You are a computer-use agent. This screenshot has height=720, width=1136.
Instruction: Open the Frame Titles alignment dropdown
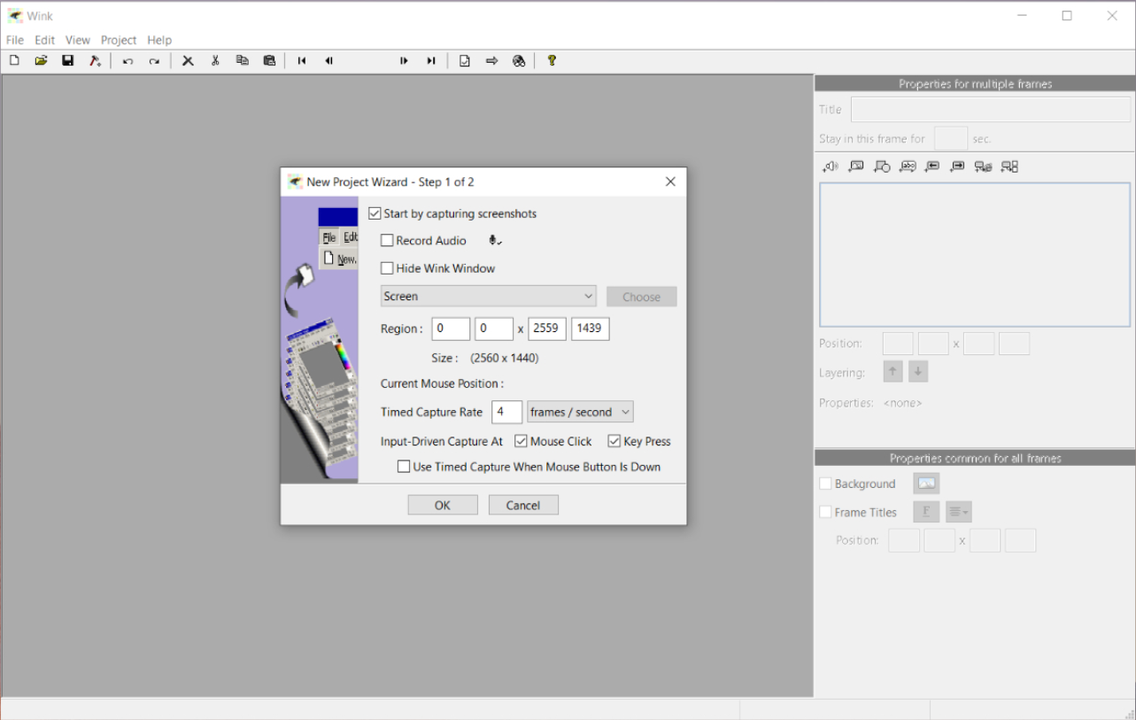959,512
